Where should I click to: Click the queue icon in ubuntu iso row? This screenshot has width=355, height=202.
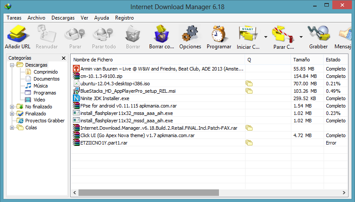tap(249, 84)
